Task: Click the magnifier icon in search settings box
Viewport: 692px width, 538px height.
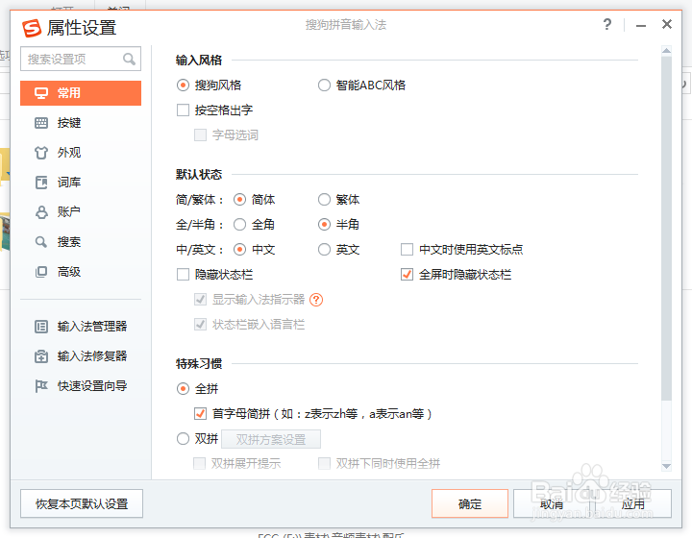Action: coord(129,59)
